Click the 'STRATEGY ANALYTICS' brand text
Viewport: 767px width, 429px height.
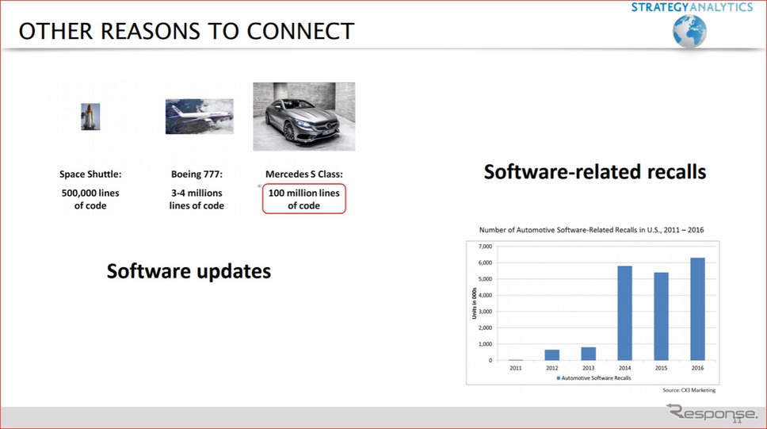(692, 7)
